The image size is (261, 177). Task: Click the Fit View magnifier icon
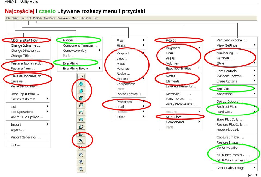81,141
